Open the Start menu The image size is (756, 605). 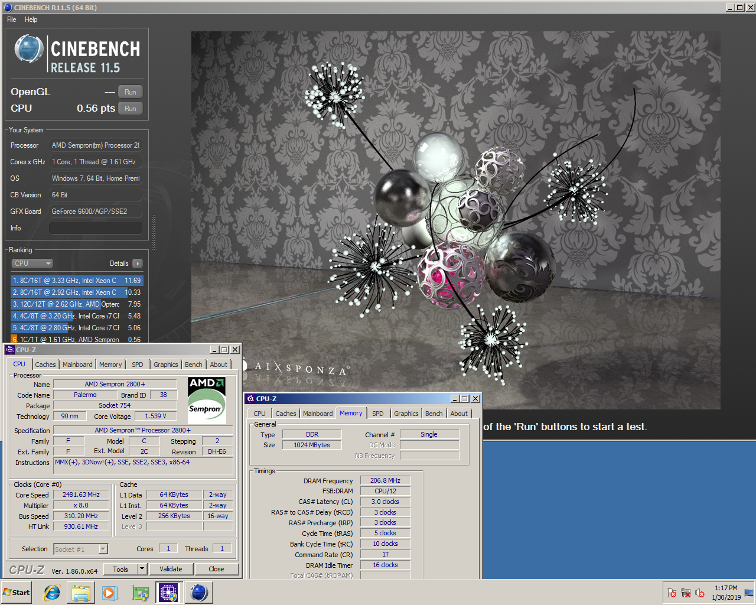17,593
